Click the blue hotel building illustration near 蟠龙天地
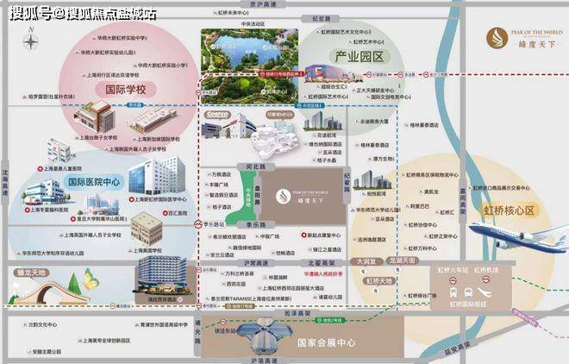The width and height of the screenshot is (569, 364). (x=162, y=276)
